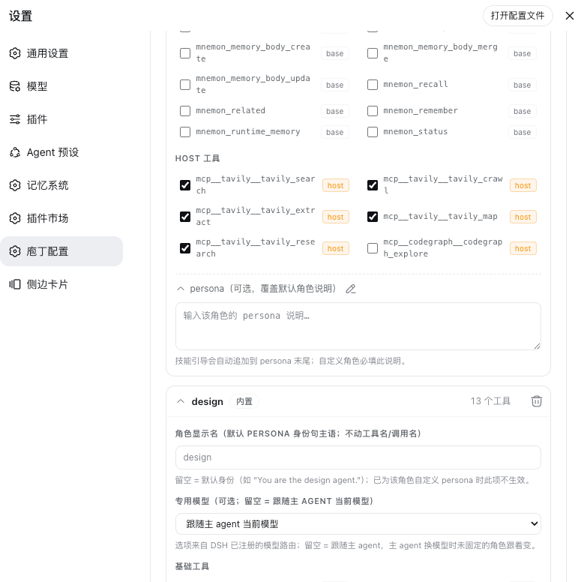Click the persona description text area
The width and height of the screenshot is (578, 582).
point(358,326)
